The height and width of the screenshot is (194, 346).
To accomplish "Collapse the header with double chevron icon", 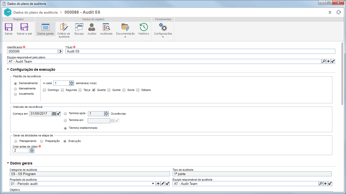I will click(x=330, y=12).
